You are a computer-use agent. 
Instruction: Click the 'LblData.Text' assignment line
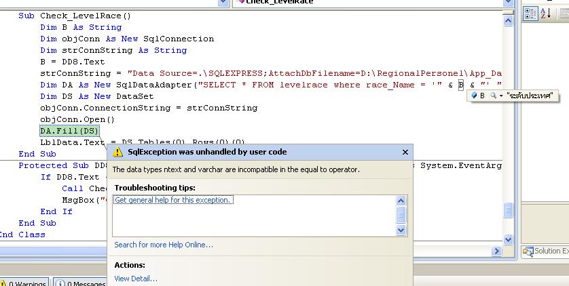click(143, 142)
